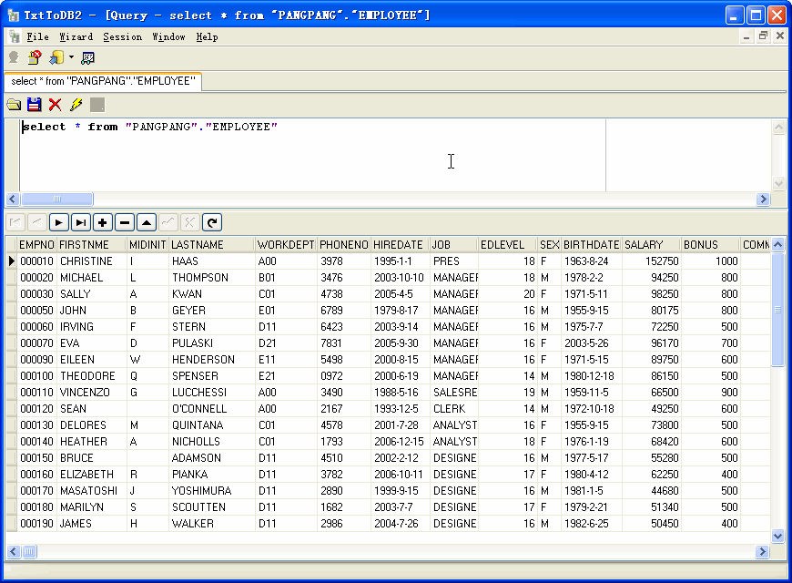Jump to last record navigator button
Image resolution: width=792 pixels, height=583 pixels.
coord(81,222)
